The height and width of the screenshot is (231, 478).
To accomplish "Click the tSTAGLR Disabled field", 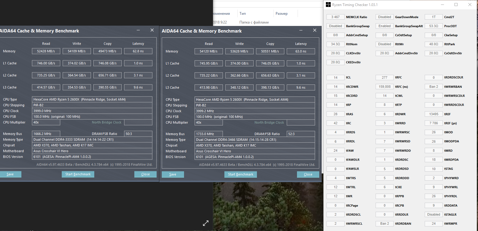I will coord(434,214).
